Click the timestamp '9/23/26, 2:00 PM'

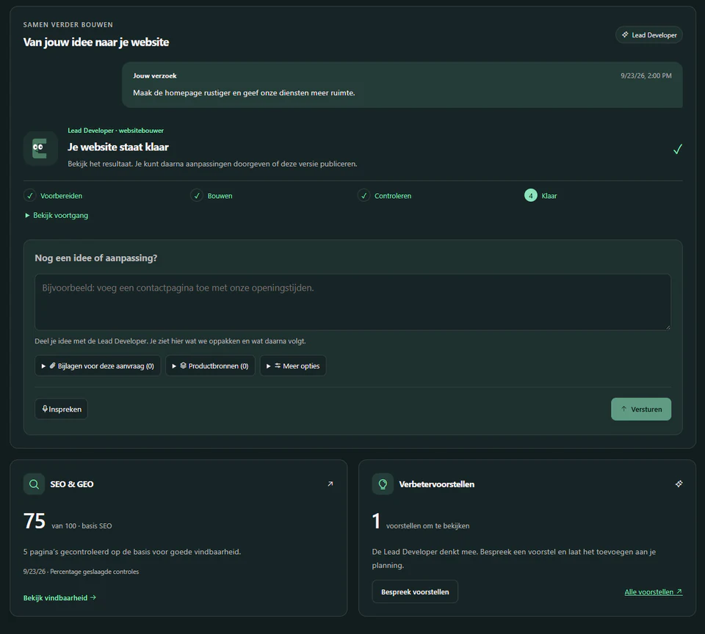(646, 76)
